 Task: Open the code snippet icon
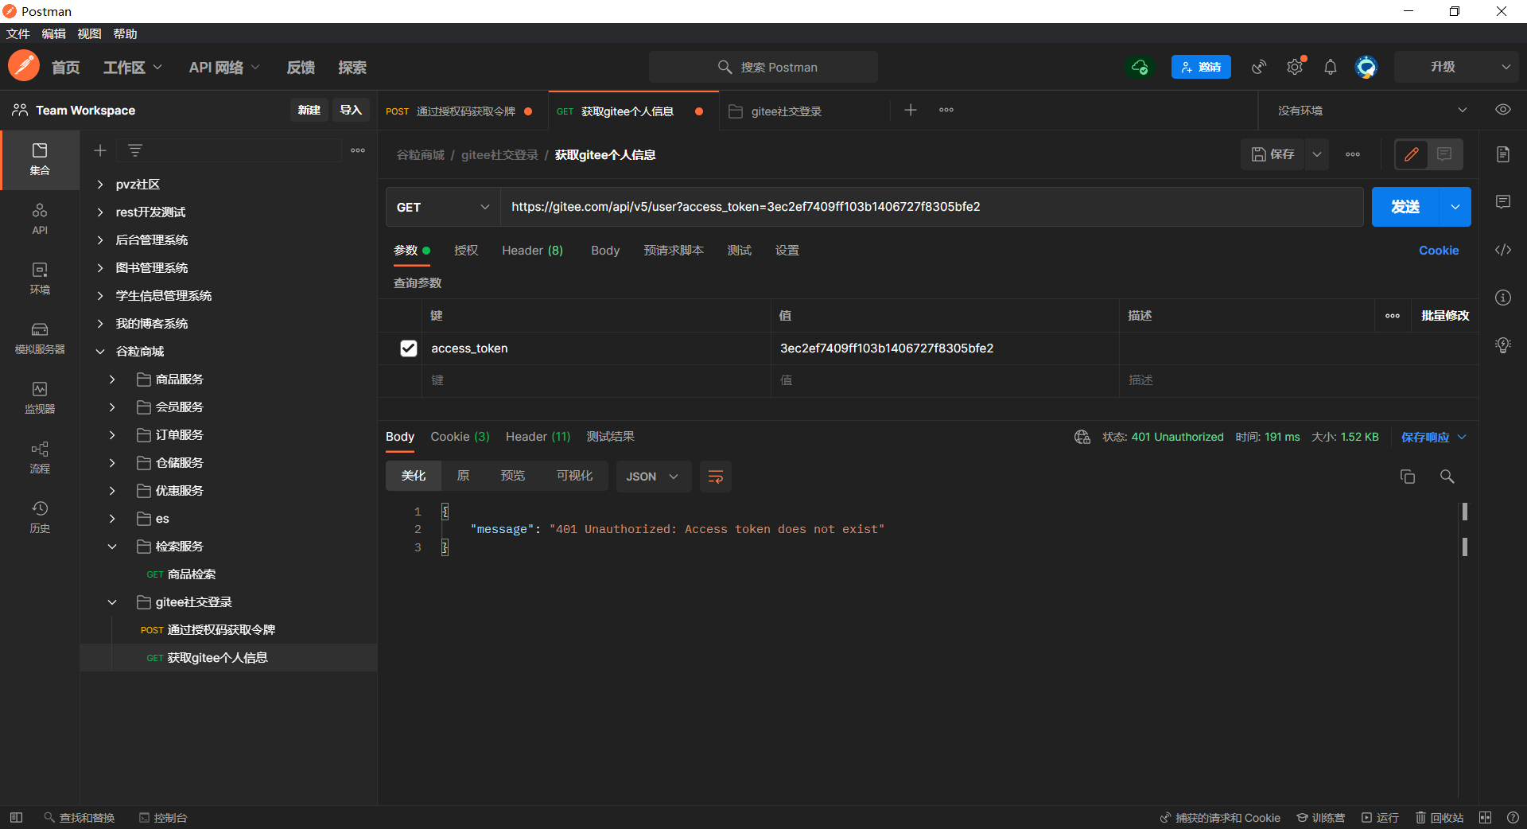coord(1503,250)
